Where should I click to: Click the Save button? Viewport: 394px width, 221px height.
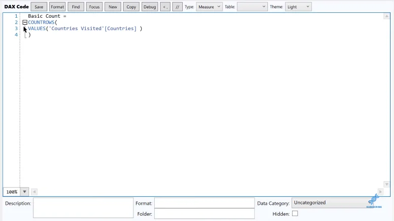(x=39, y=7)
